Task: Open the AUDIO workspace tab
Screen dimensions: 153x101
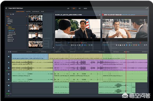Action: point(85,9)
